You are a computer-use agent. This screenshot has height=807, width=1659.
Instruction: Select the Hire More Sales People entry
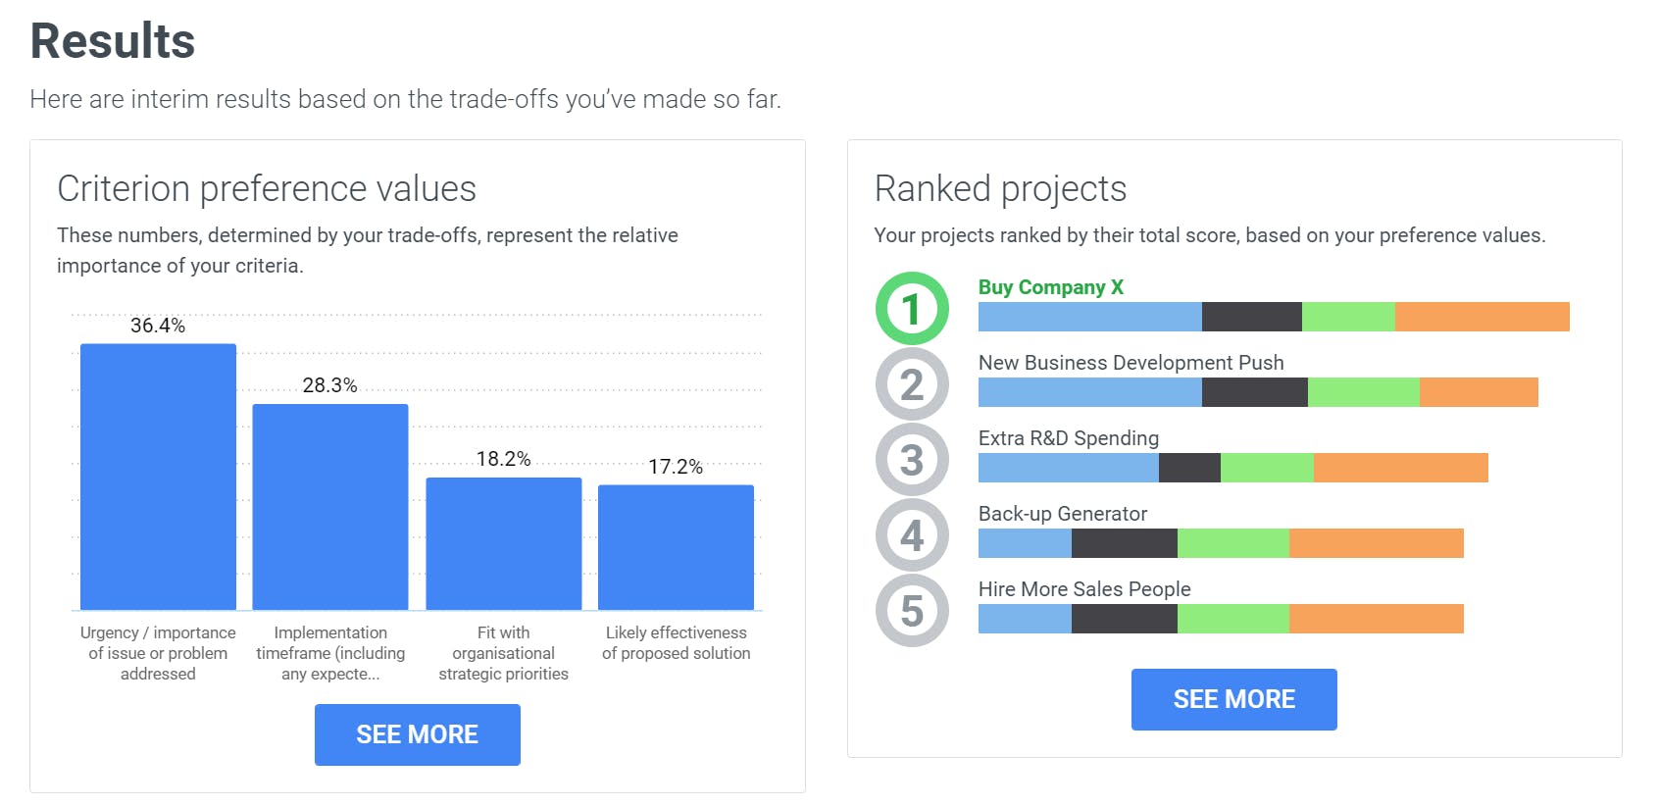pyautogui.click(x=1084, y=589)
